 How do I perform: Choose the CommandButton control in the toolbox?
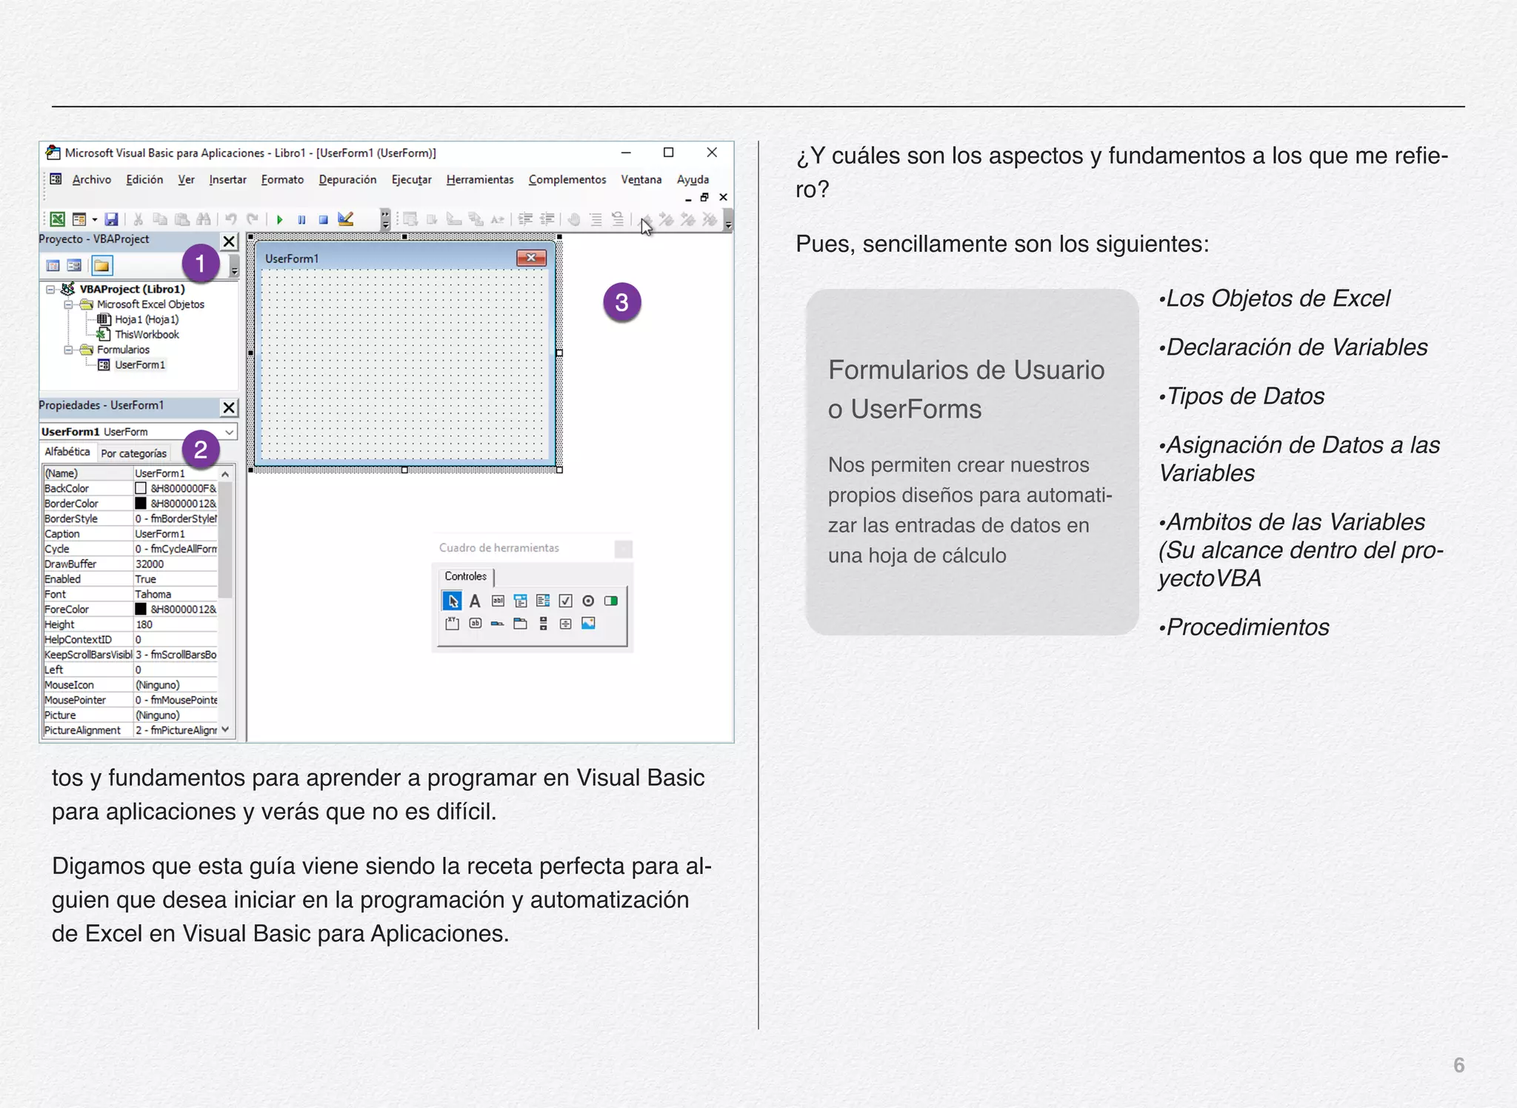tap(475, 624)
